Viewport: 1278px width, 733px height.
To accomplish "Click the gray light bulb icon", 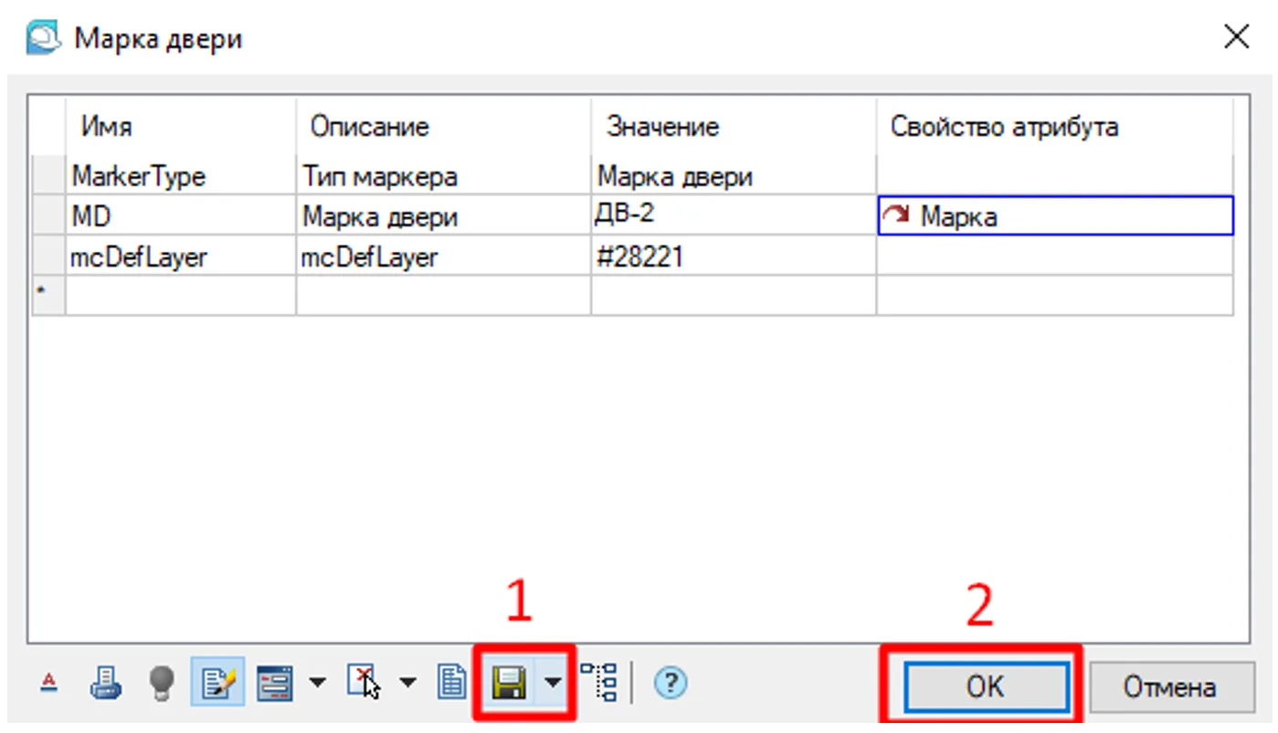I will coord(161,683).
